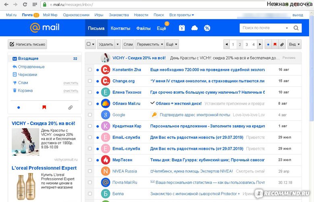
Task: Check the NIVEA Russia message checkbox
Action: 90,171
